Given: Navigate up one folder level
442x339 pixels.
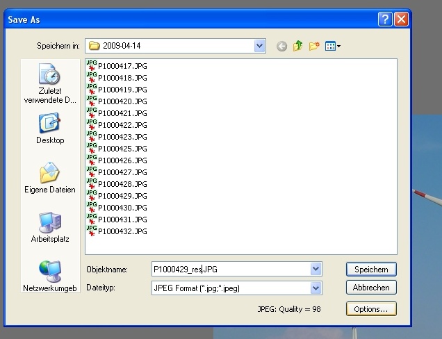Looking at the screenshot, I should coord(297,46).
